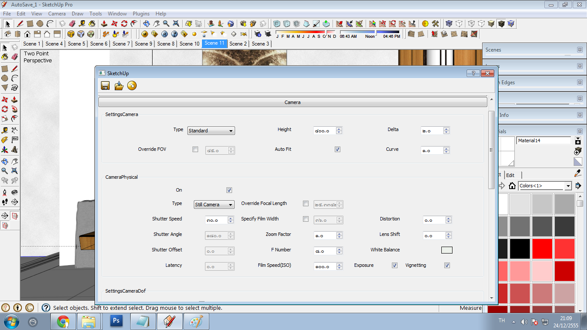Open Paint from the Windows taskbar

[196, 321]
